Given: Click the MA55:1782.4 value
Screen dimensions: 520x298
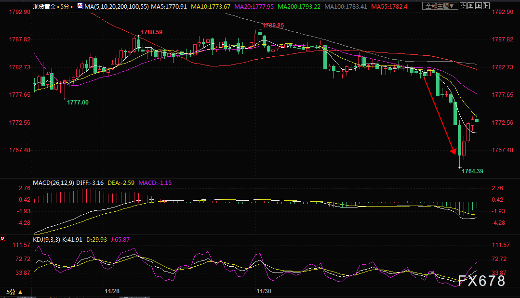Looking at the screenshot, I should [x=389, y=6].
